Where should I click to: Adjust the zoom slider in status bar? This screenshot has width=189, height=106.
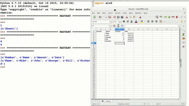pos(172,104)
